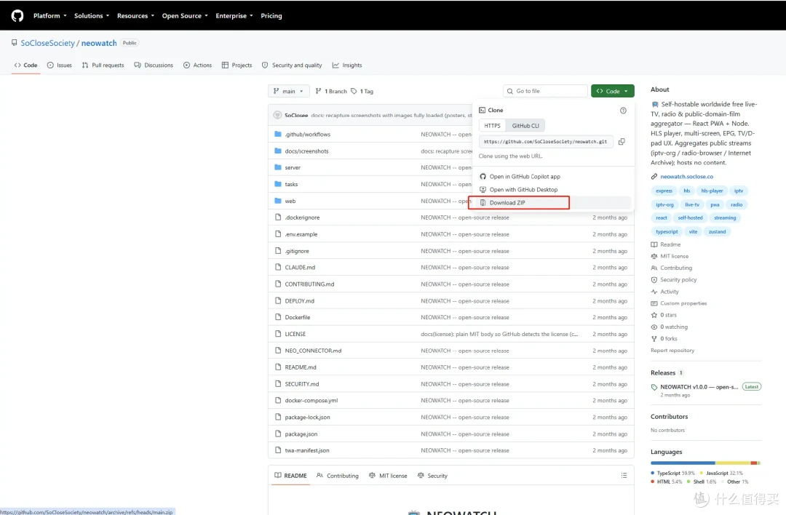Click the fork icon beside 0 forks
Screen dimensions: 786x515
(654, 339)
